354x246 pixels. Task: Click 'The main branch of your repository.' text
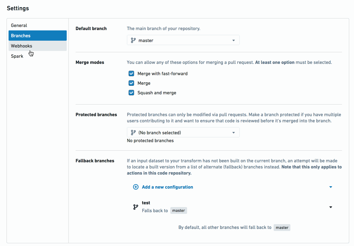click(x=163, y=29)
